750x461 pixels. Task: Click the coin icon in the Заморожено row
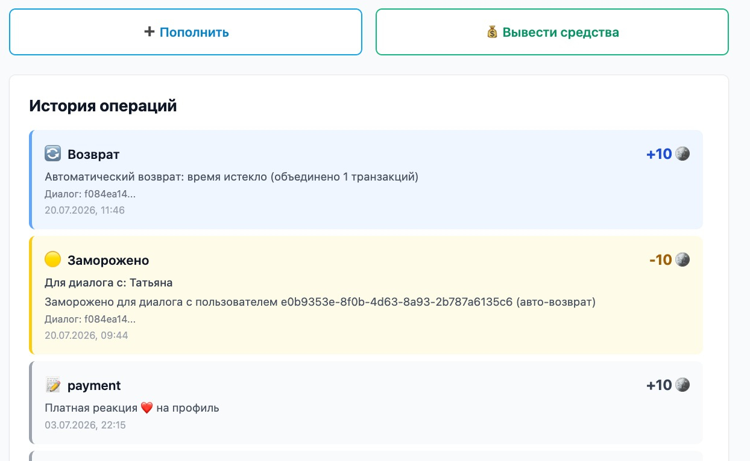tap(682, 260)
